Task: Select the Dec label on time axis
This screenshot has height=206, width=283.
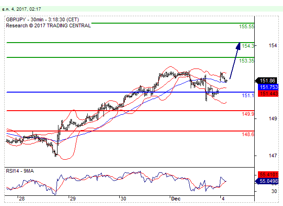Action: pyautogui.click(x=176, y=199)
